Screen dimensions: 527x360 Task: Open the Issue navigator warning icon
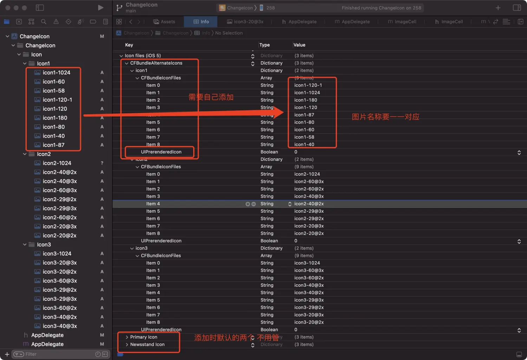point(56,22)
